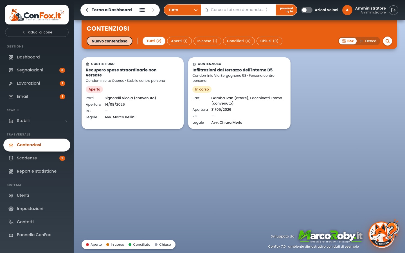Expand the Stabili submenu chevron
This screenshot has width=405, height=253.
pos(66,121)
